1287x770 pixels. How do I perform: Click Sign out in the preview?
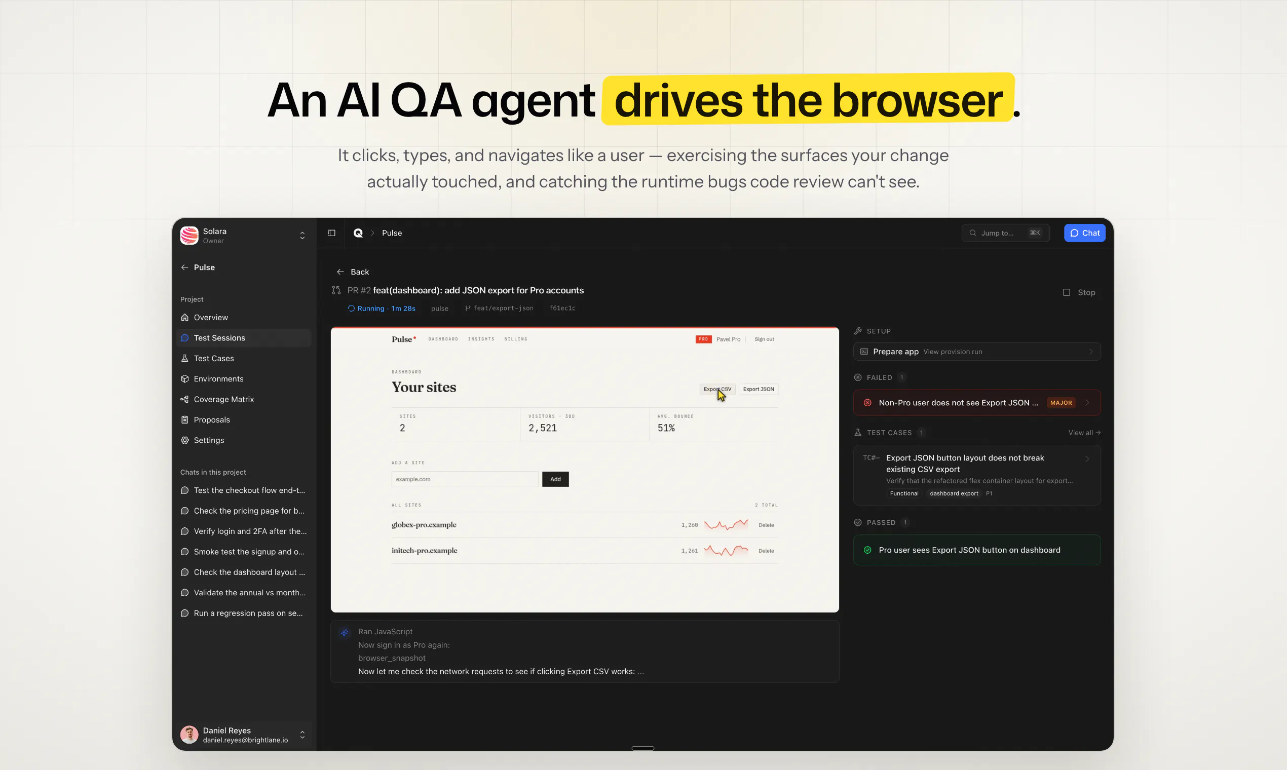tap(764, 339)
